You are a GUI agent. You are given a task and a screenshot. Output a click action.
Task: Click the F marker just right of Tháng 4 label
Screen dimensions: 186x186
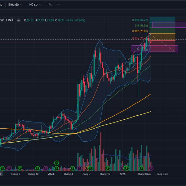pyautogui.click(x=73, y=168)
